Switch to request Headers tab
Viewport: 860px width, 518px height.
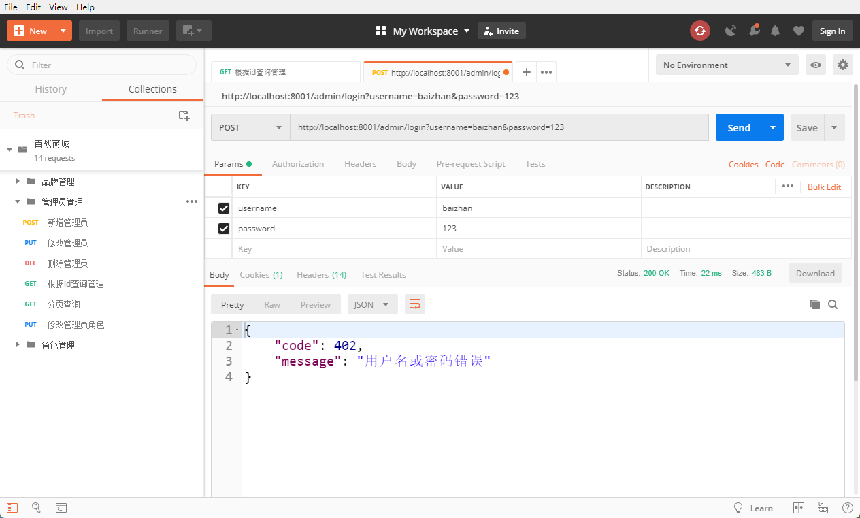[x=360, y=164]
